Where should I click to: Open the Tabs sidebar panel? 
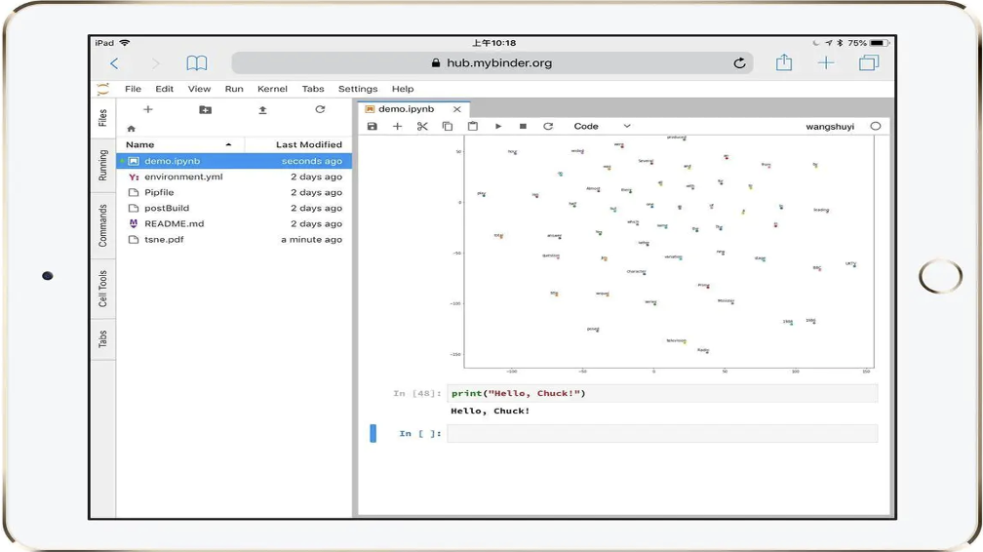(102, 338)
